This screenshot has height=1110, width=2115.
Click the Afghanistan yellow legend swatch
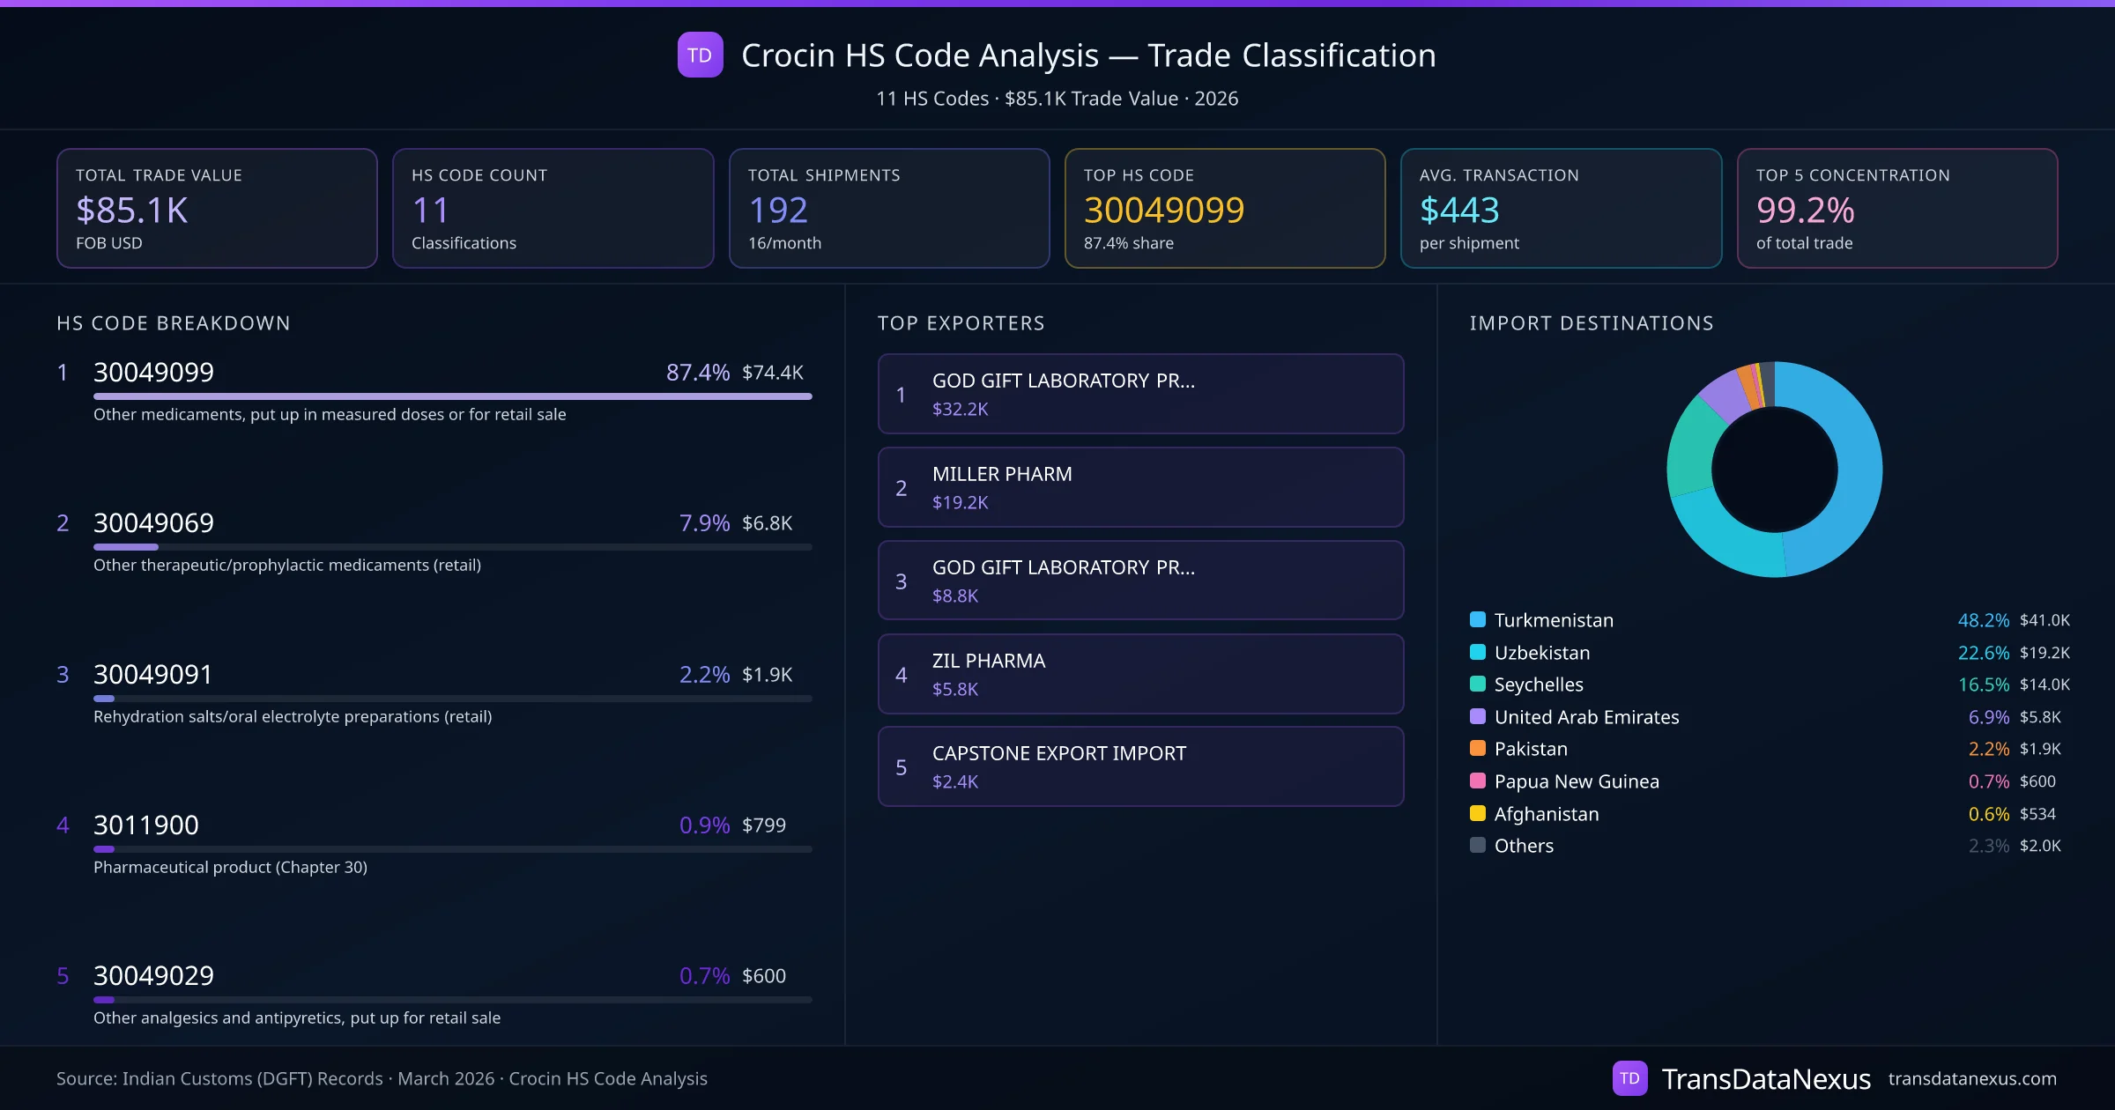click(1478, 813)
